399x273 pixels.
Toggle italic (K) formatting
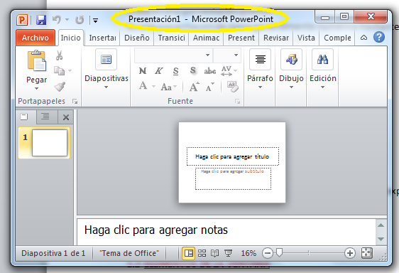[159, 71]
